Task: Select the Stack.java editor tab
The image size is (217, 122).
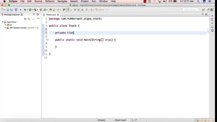Action: [x=51, y=15]
